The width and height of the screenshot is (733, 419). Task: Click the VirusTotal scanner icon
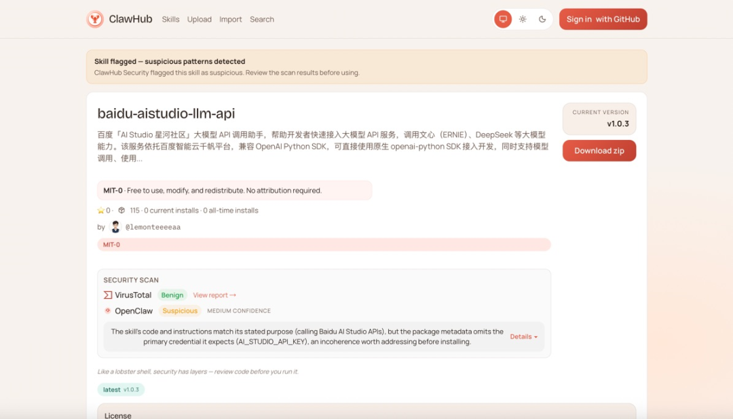tap(109, 295)
